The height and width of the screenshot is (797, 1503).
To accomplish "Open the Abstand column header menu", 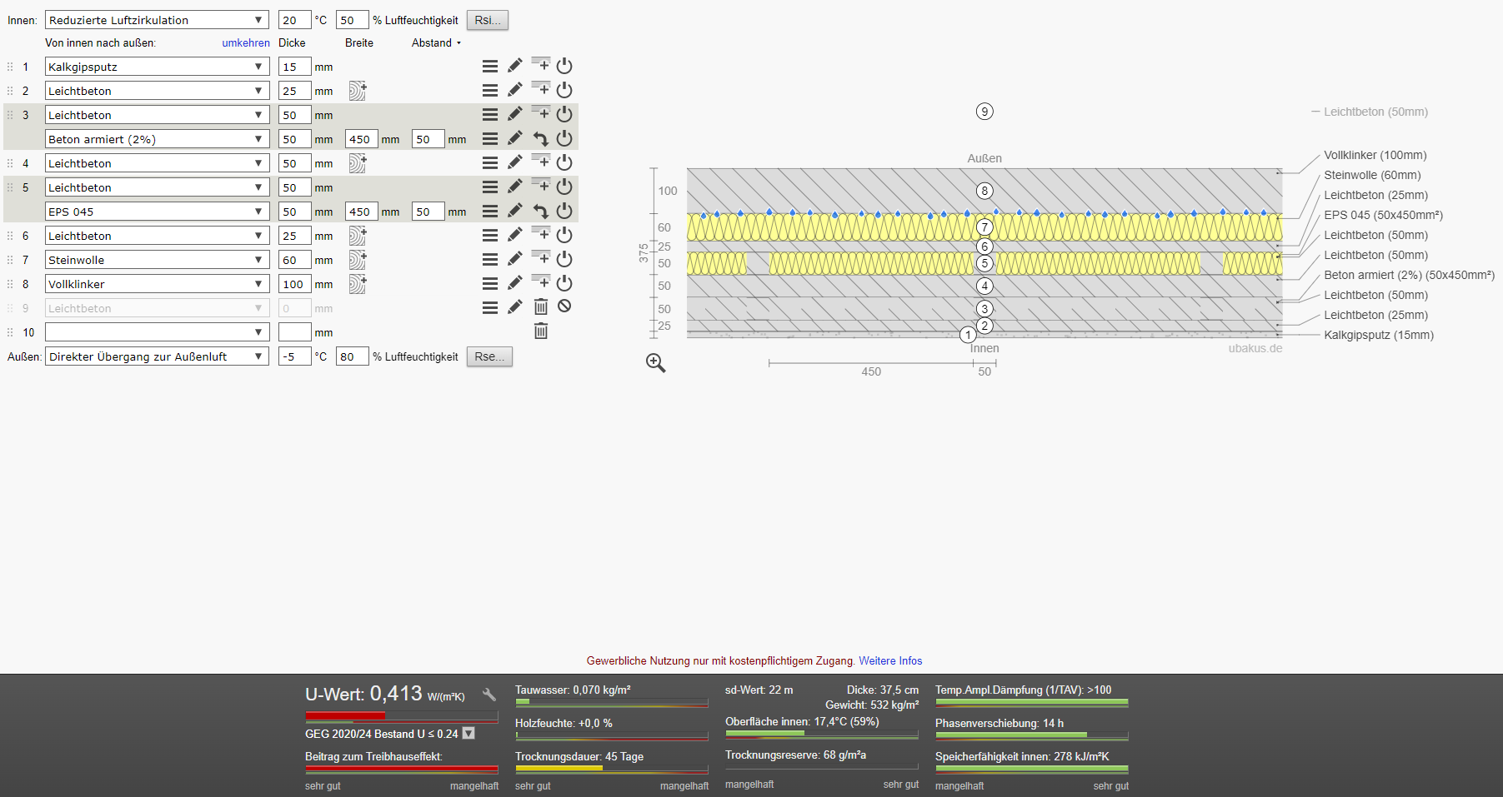I will click(436, 42).
